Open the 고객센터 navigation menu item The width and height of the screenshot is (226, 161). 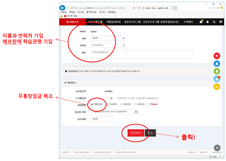point(188,22)
